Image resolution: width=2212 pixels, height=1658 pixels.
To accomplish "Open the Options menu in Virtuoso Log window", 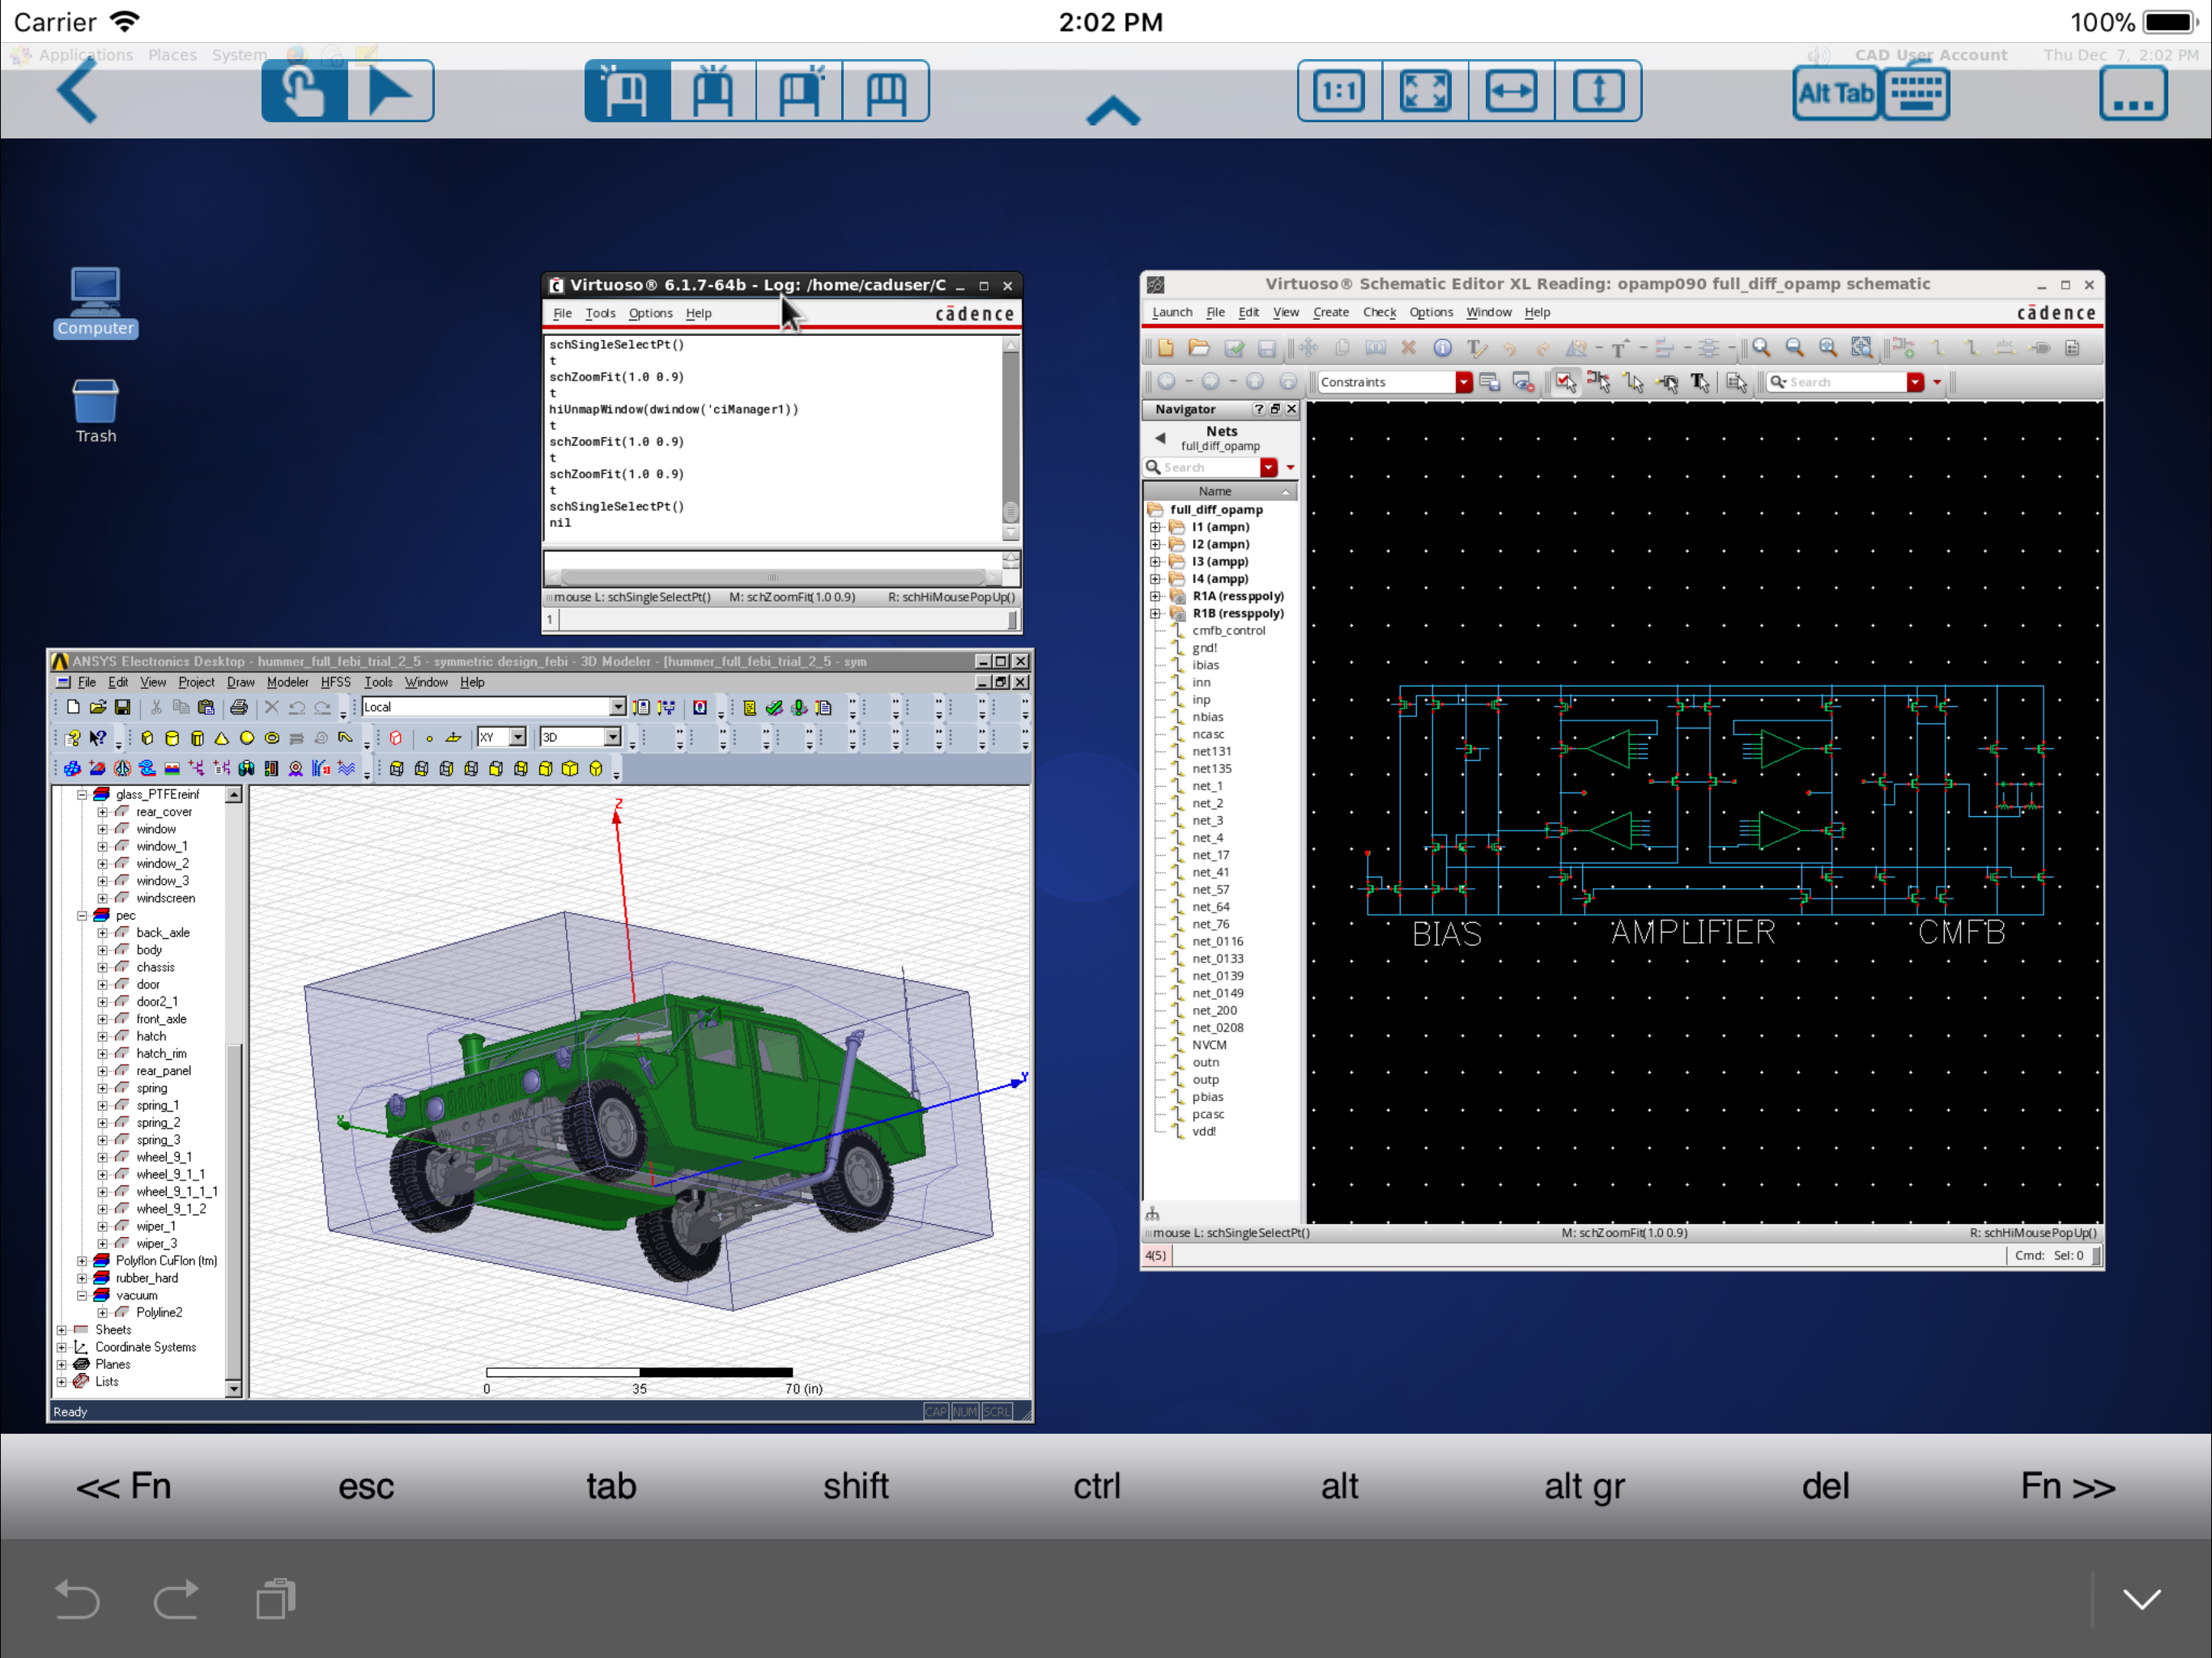I will click(650, 313).
